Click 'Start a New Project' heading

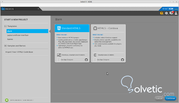(16, 20)
